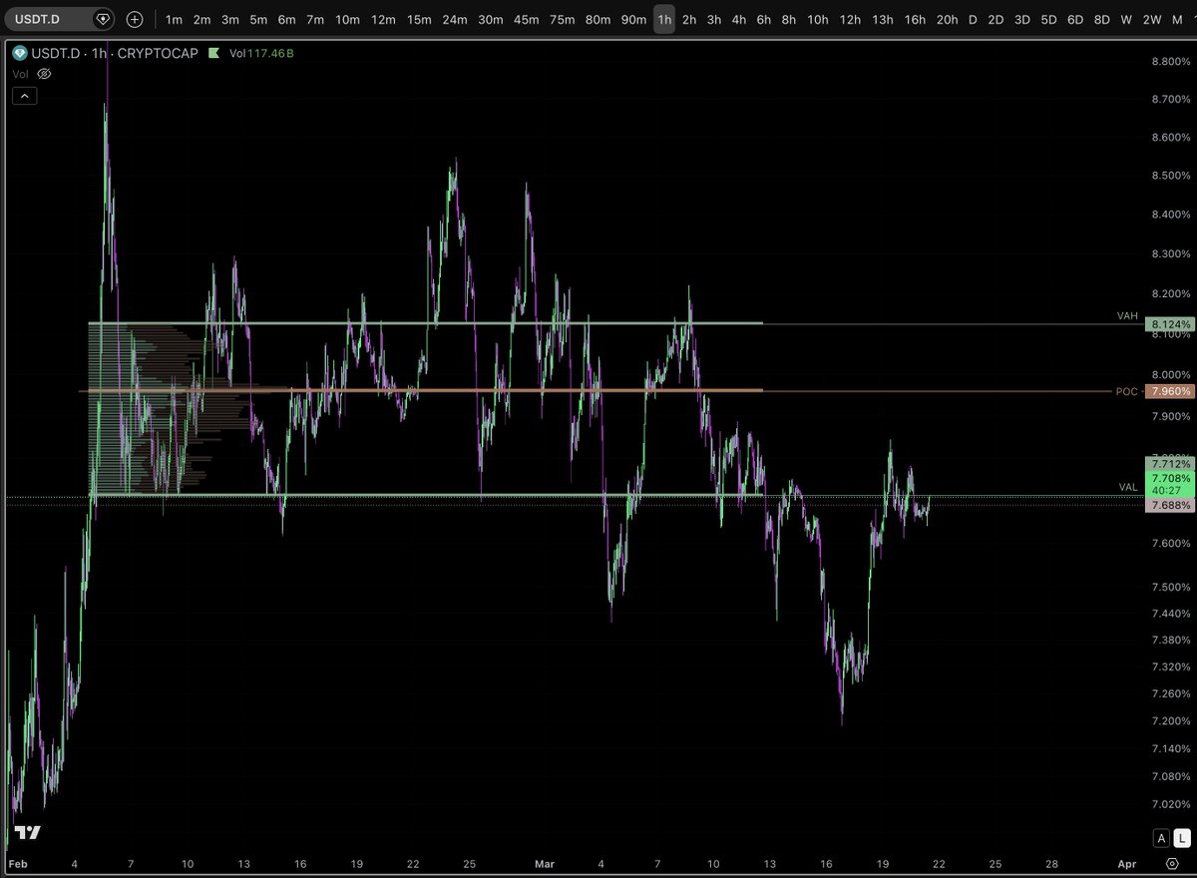Select the 3m timeframe
The height and width of the screenshot is (878, 1197).
tap(229, 20)
